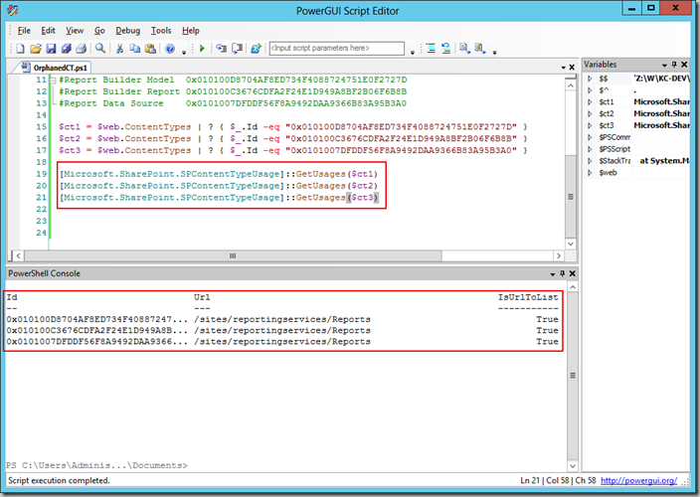The width and height of the screenshot is (700, 497).
Task: Click the editor horizontal scrollbar thumb
Action: (233, 255)
